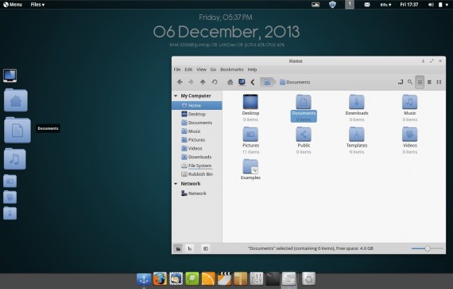
Task: Collapse the My Computer sidebar section
Action: click(176, 96)
